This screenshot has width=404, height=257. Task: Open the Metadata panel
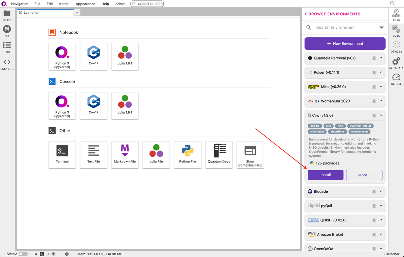(396, 63)
